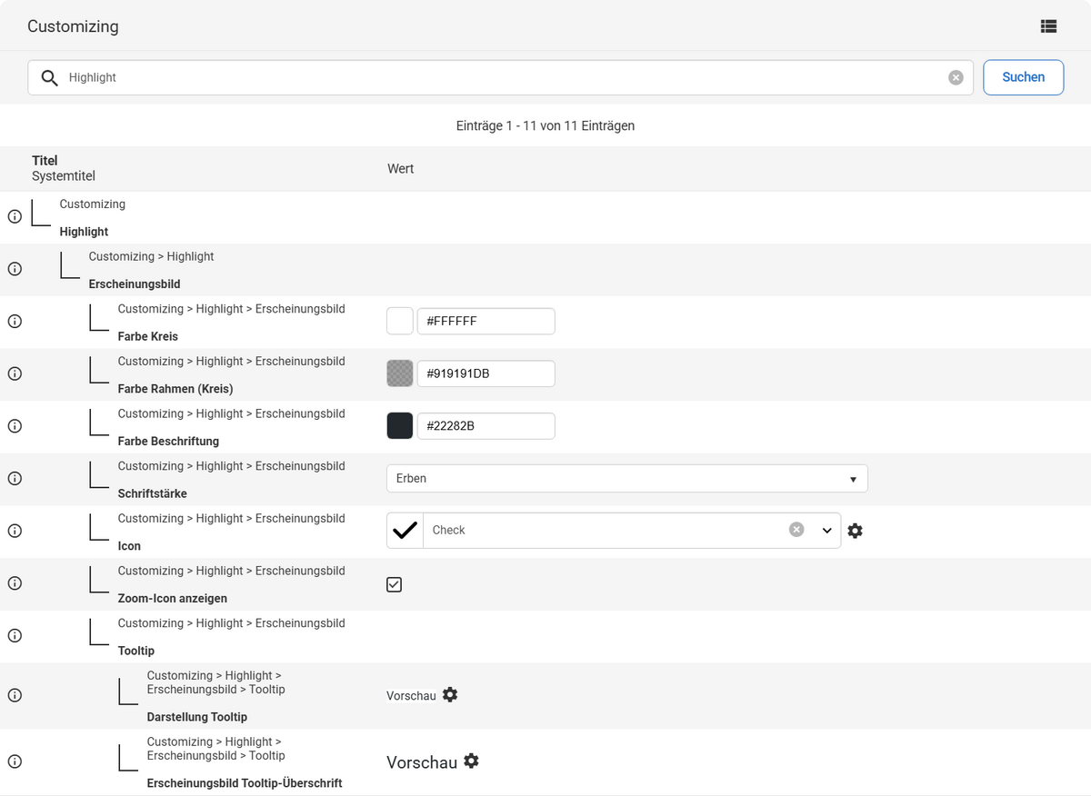Clear the selected Check icon value
Image resolution: width=1091 pixels, height=796 pixels.
pyautogui.click(x=796, y=530)
